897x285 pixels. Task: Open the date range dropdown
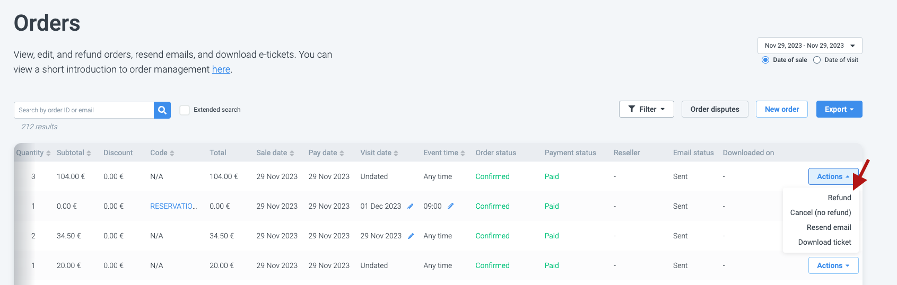click(x=809, y=46)
